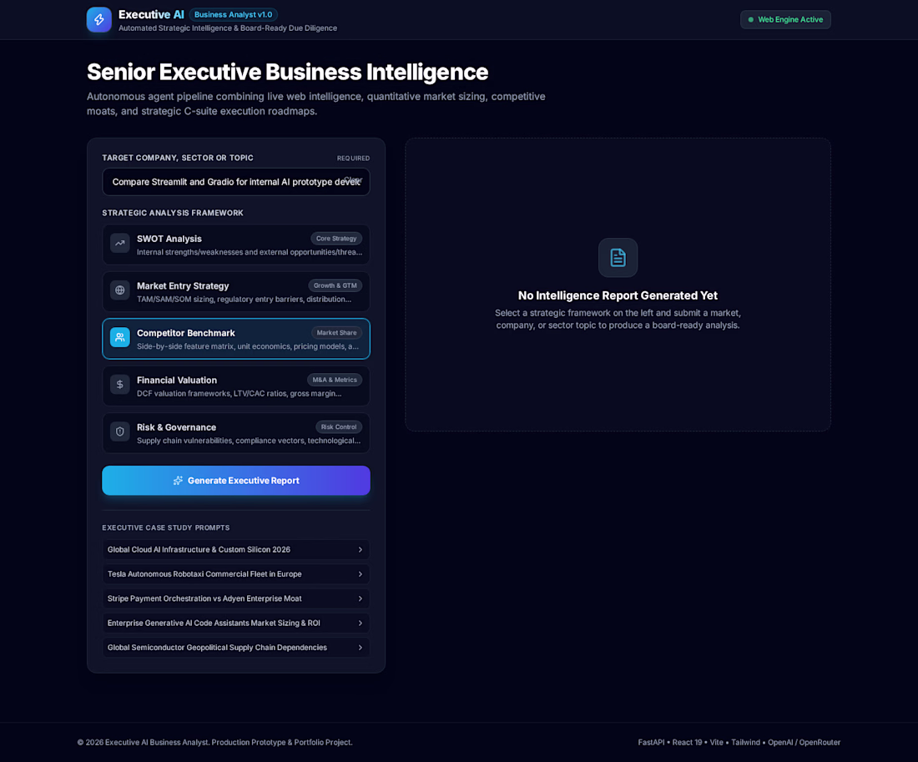918x762 pixels.
Task: Click the Market Entry Strategy globe icon
Action: [120, 290]
